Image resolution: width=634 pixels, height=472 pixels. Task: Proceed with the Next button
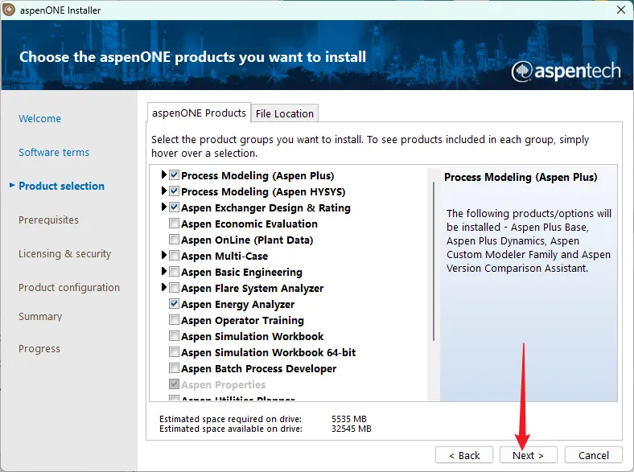[529, 455]
